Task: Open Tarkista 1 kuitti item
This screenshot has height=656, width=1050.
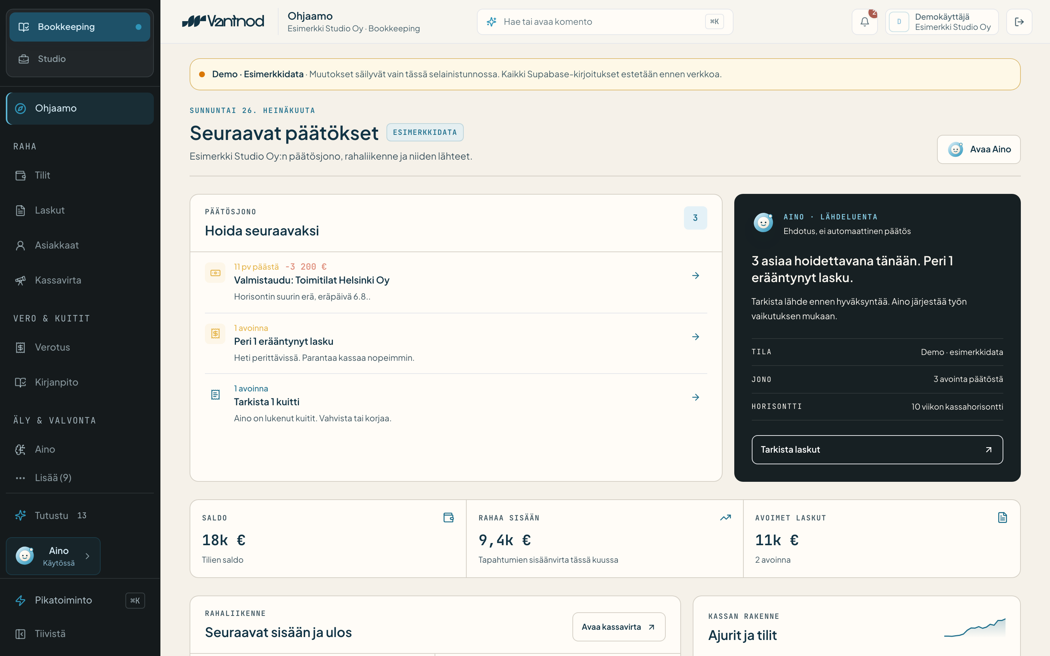Action: pos(456,403)
